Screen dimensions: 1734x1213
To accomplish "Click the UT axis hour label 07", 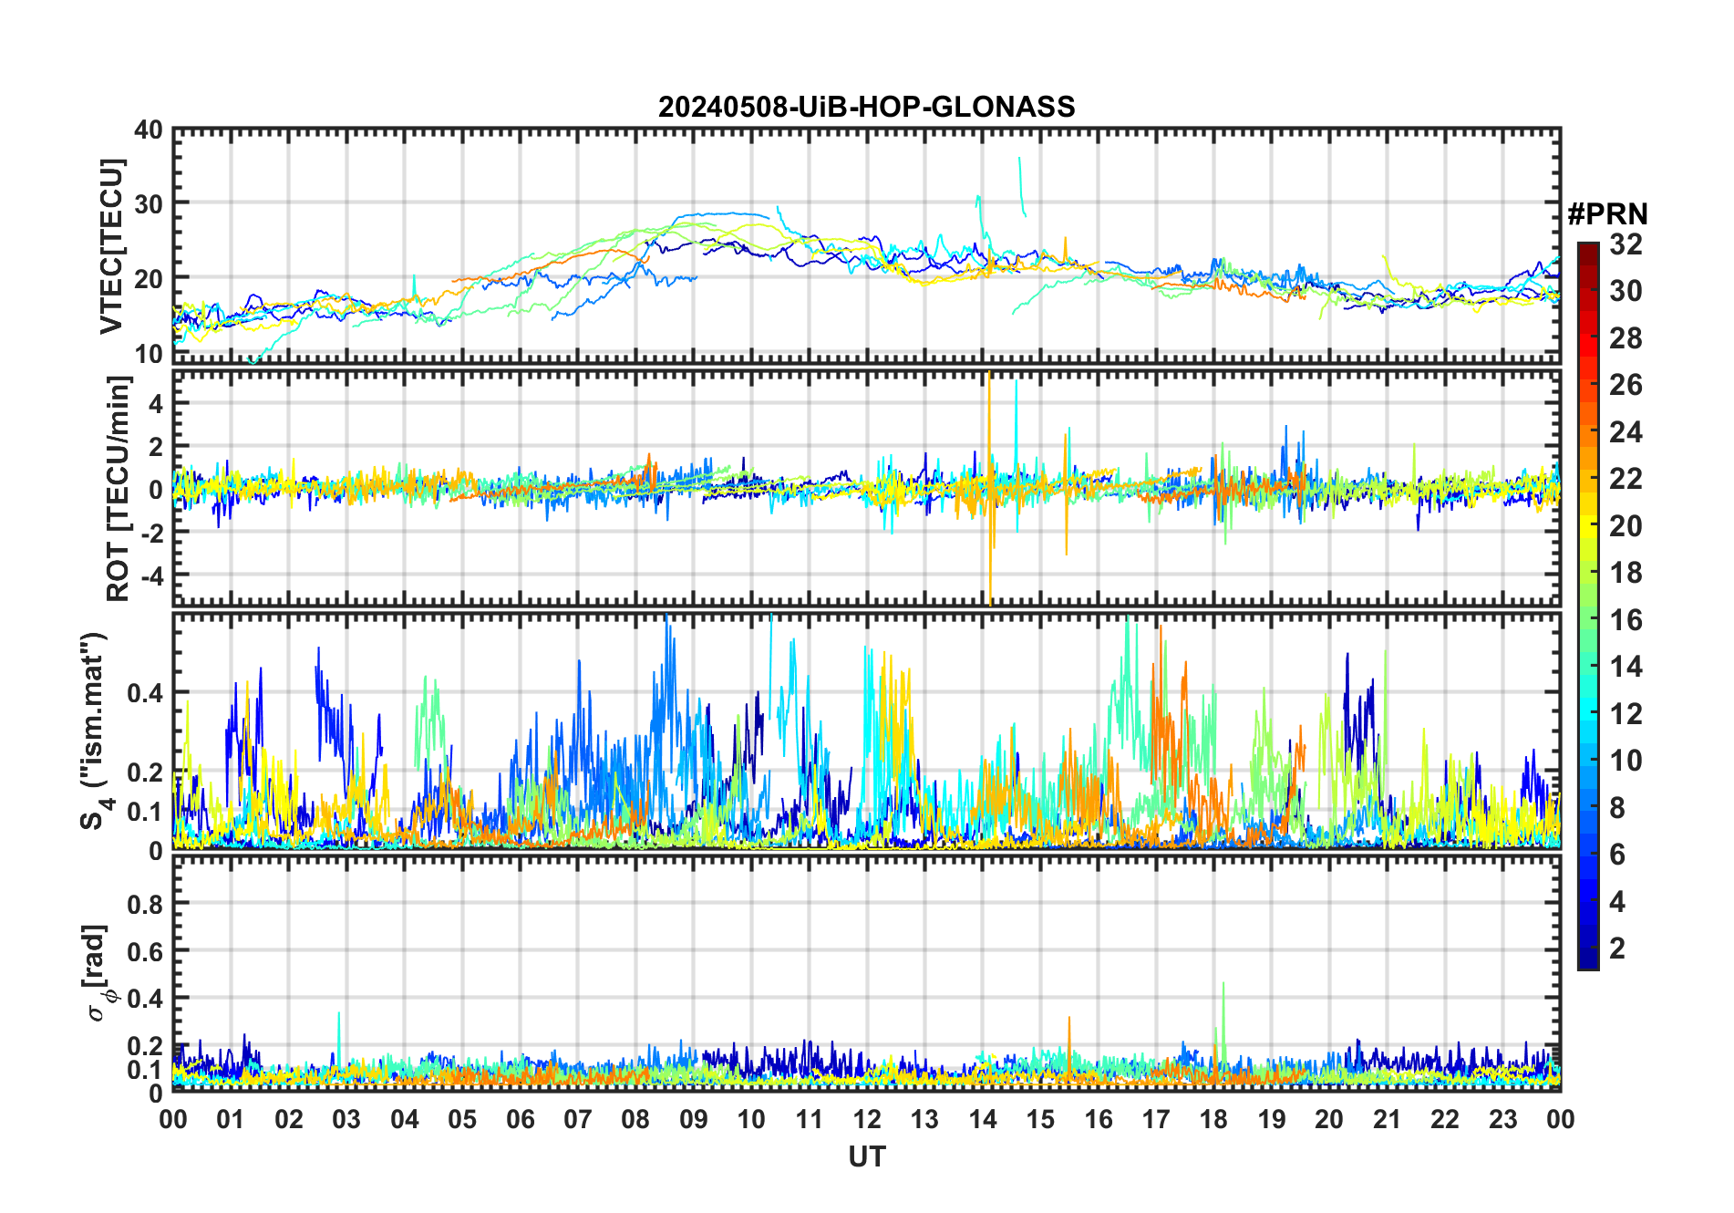I will [578, 1119].
